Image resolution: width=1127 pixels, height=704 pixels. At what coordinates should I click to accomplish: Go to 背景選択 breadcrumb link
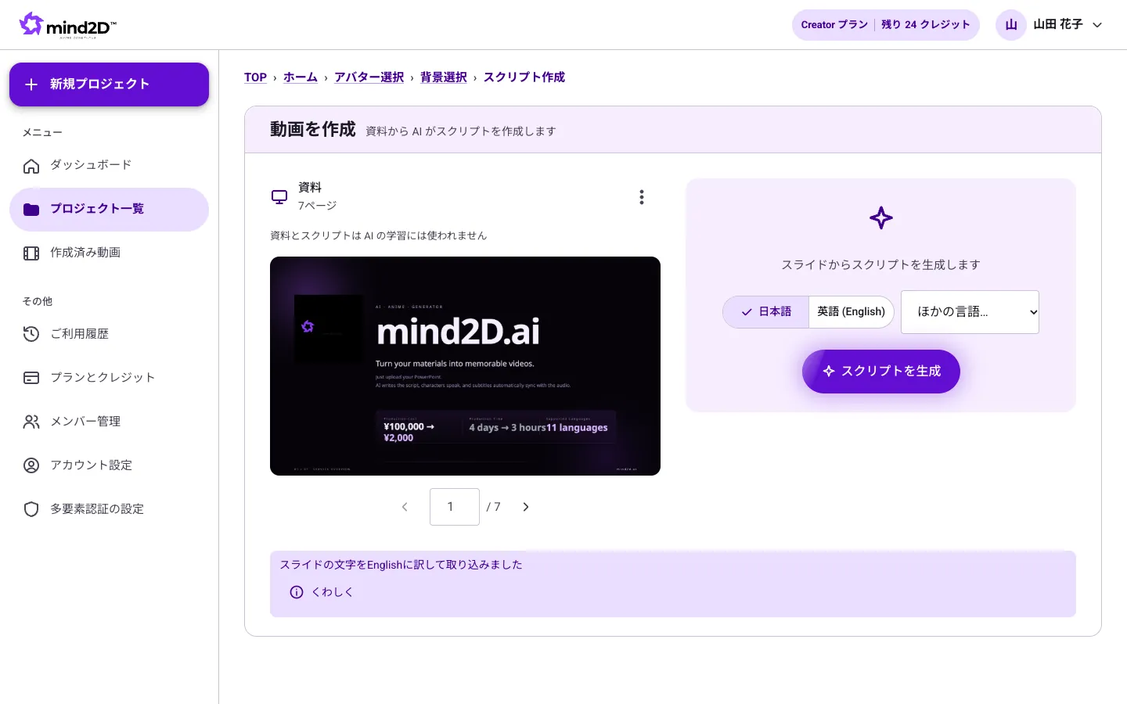tap(444, 77)
